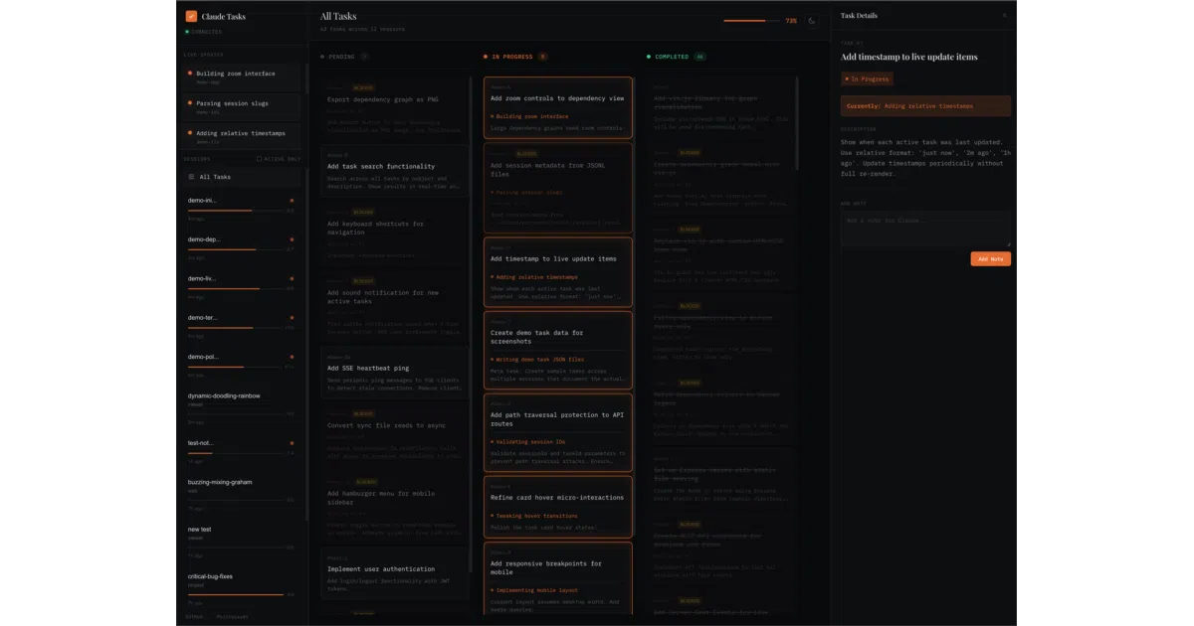The image size is (1194, 626).
Task: Enable the Active Only checkbox
Action: click(259, 159)
